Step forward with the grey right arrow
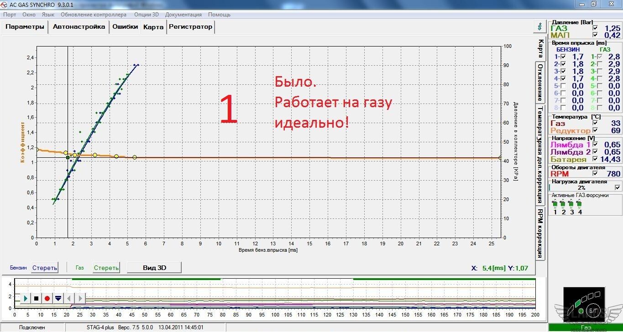 [80, 298]
